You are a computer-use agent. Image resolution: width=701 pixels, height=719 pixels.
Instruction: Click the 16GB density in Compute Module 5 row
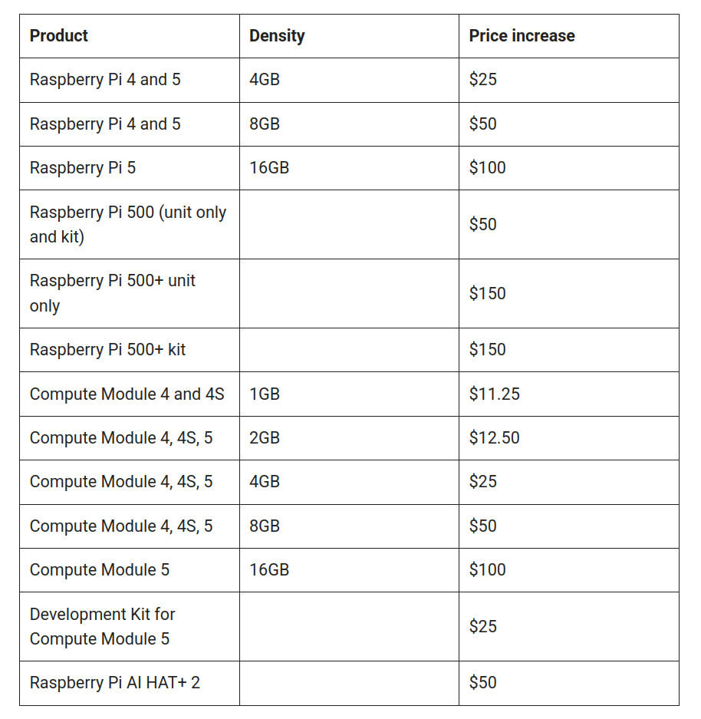[x=269, y=570]
